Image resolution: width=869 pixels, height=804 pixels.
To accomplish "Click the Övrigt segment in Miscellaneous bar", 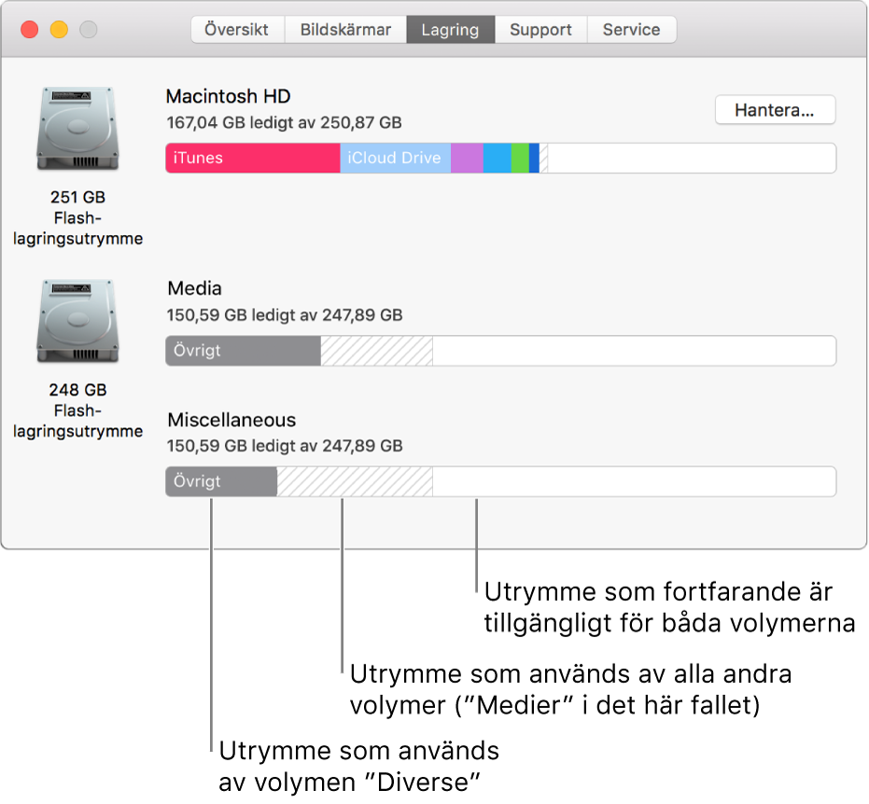I will 221,481.
